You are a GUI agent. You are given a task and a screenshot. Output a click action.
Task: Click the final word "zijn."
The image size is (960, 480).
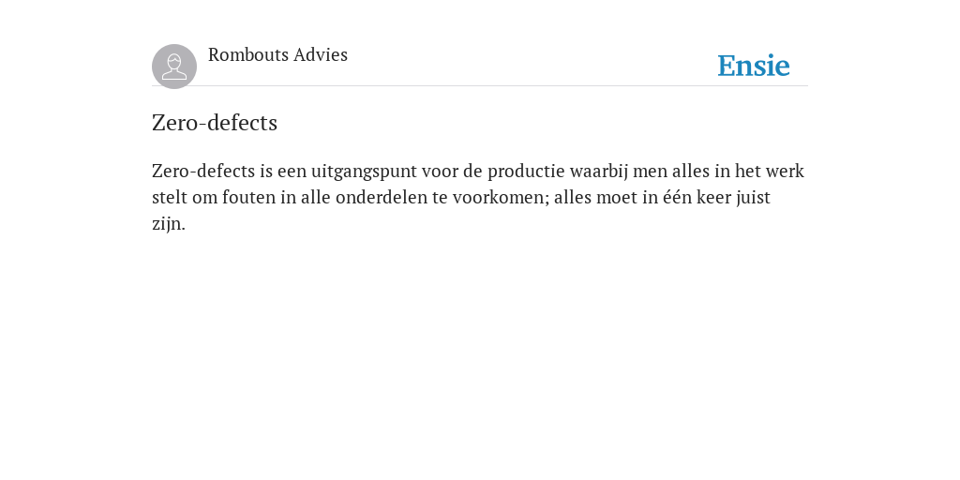(169, 224)
